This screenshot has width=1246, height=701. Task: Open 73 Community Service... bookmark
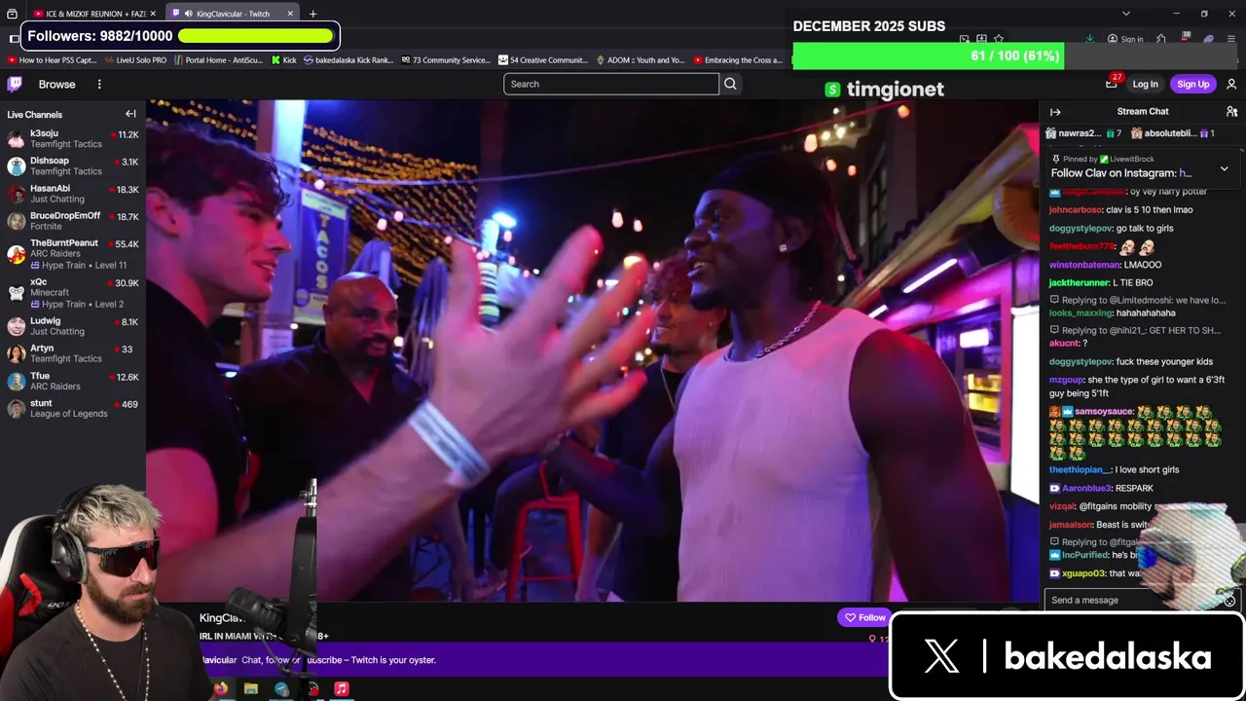[446, 60]
